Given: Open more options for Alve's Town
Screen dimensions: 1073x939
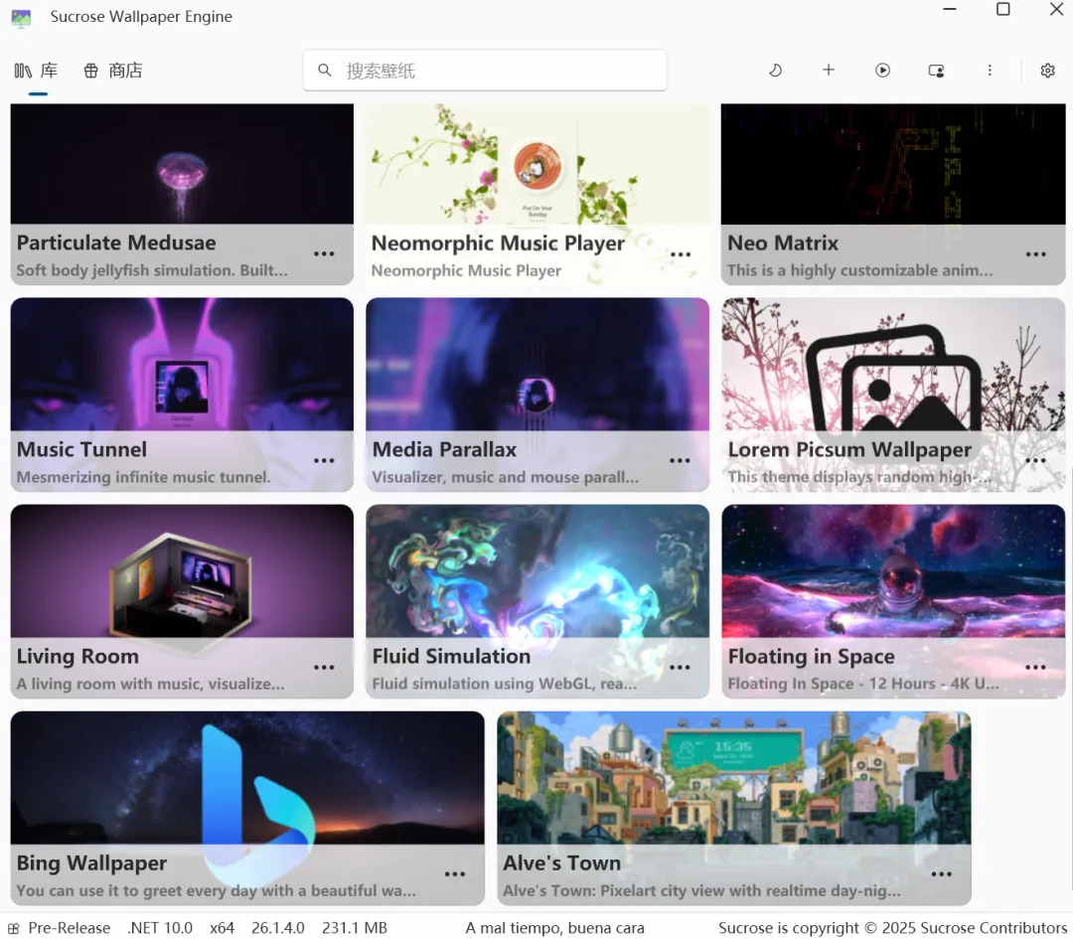Looking at the screenshot, I should coord(941,874).
